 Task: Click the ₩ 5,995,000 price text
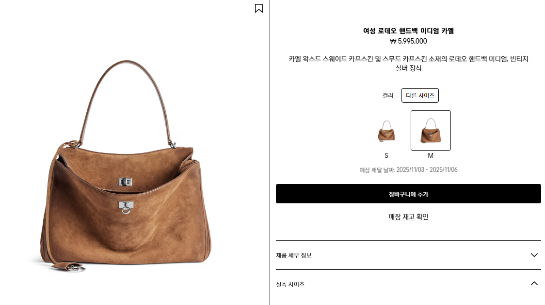(408, 41)
